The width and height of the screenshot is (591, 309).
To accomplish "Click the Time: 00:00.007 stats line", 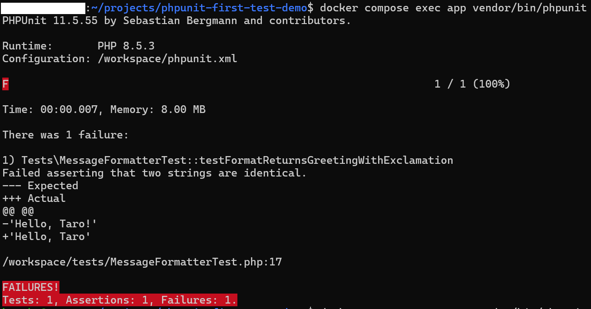I will click(104, 109).
